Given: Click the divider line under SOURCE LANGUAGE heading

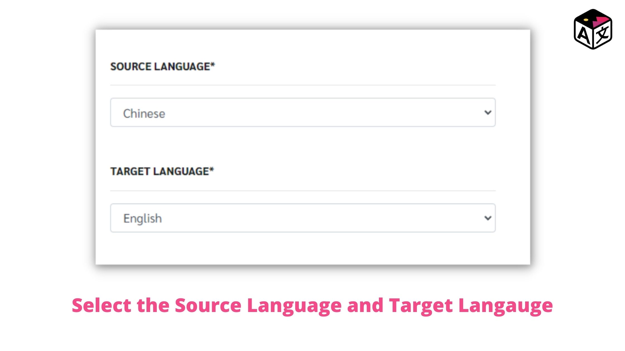Looking at the screenshot, I should click(x=303, y=85).
